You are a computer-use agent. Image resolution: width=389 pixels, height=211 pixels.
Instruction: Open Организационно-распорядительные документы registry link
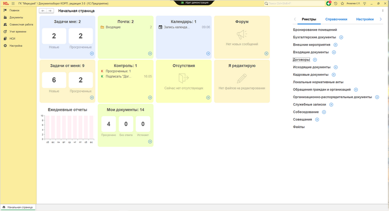point(333,97)
